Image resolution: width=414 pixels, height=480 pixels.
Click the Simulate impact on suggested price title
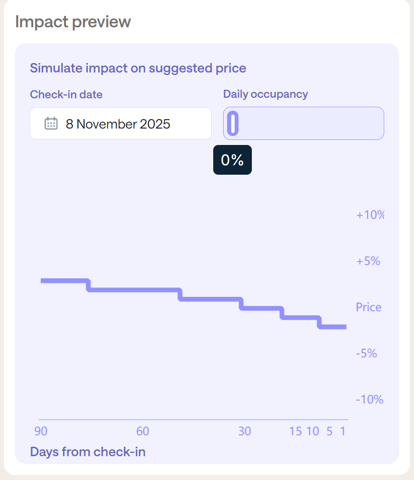(138, 68)
